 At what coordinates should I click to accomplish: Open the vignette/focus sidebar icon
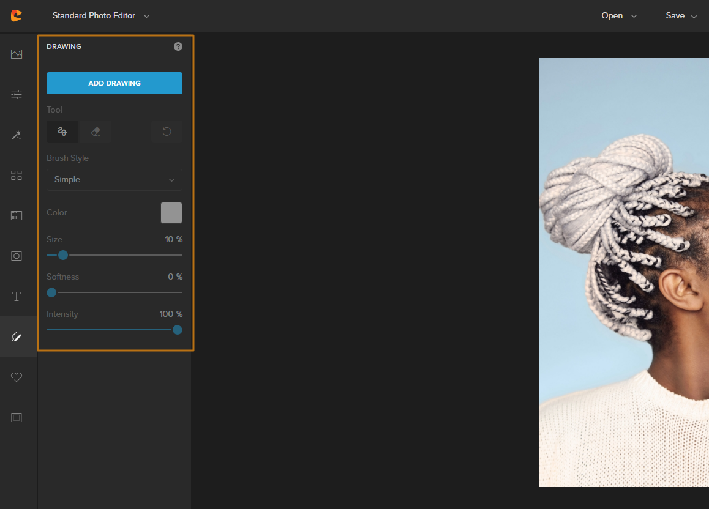[17, 256]
